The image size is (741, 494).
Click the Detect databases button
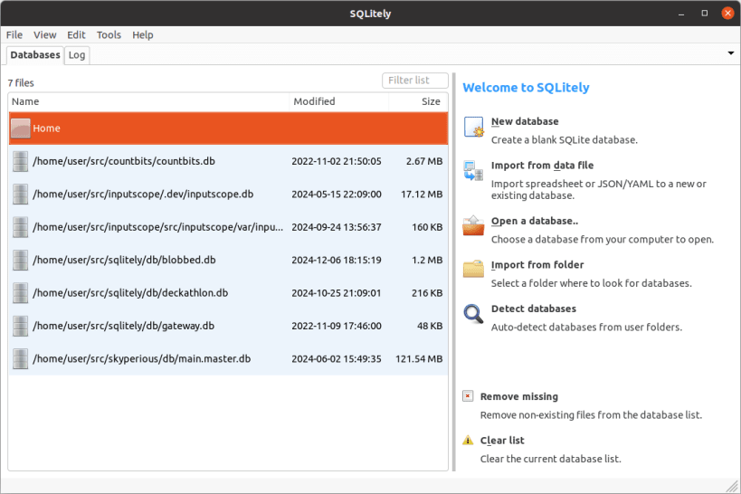[534, 309]
